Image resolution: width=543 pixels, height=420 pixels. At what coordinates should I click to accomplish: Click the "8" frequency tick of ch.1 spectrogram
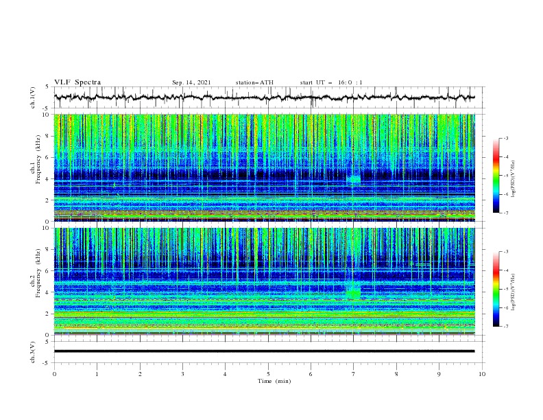point(47,136)
